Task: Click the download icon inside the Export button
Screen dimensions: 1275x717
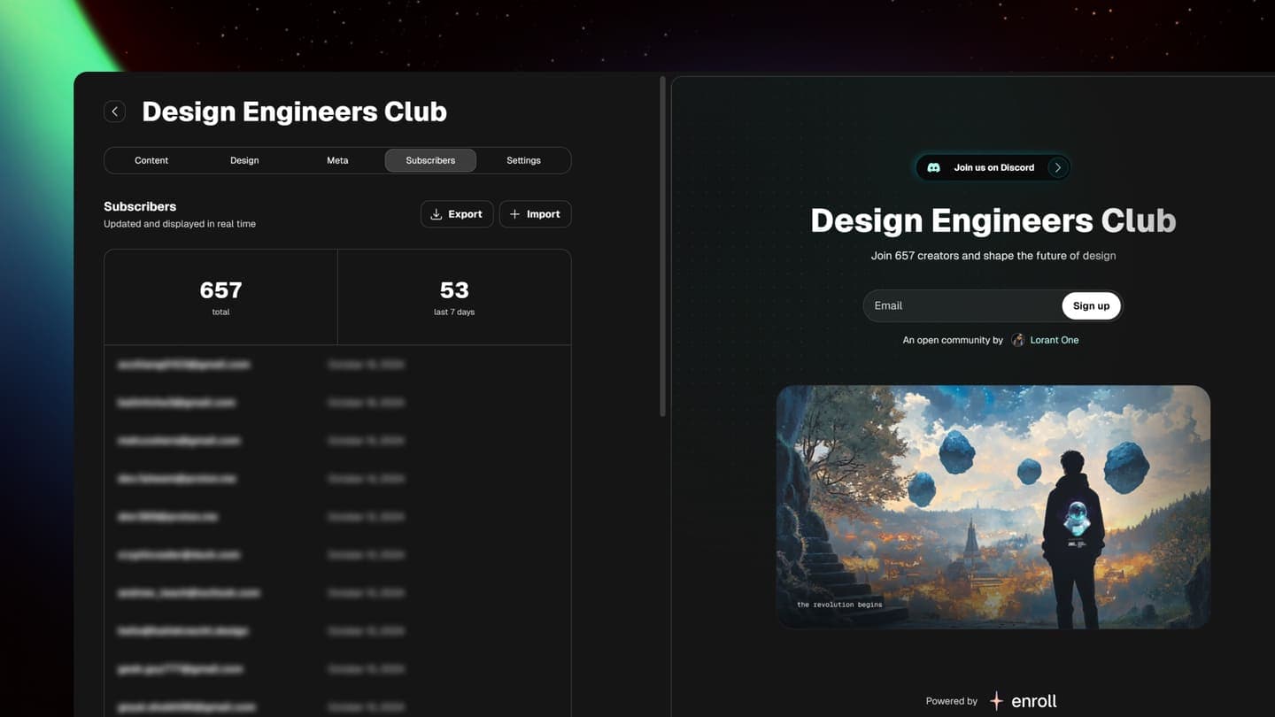Action: pyautogui.click(x=436, y=213)
